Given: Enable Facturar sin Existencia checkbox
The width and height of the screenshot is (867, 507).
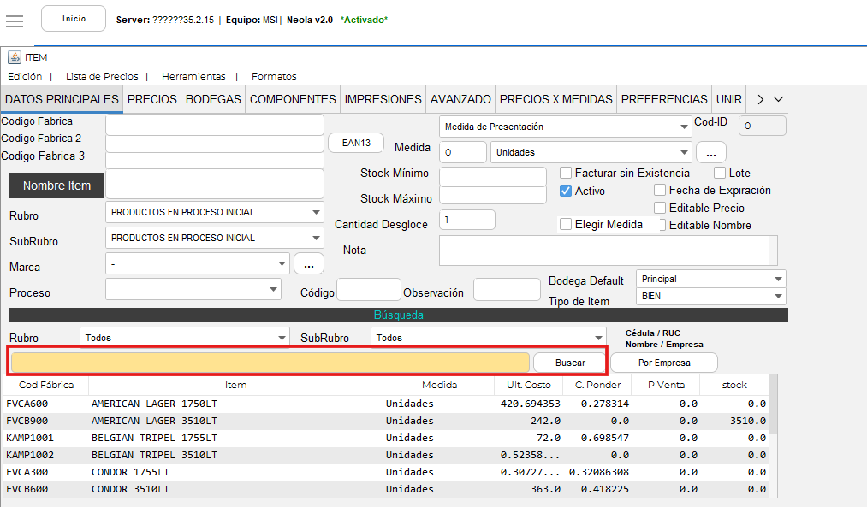Looking at the screenshot, I should [566, 174].
